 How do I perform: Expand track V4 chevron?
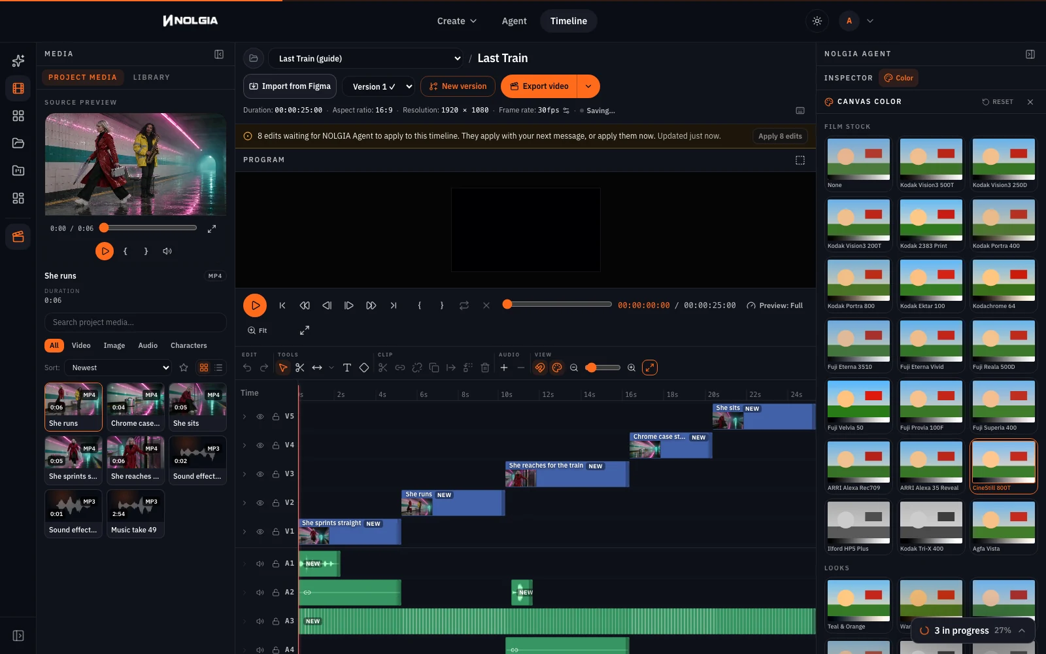pyautogui.click(x=245, y=445)
